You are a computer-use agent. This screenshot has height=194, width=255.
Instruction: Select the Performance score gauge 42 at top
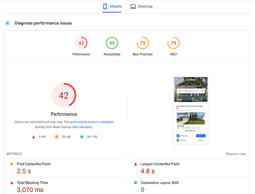pyautogui.click(x=81, y=43)
